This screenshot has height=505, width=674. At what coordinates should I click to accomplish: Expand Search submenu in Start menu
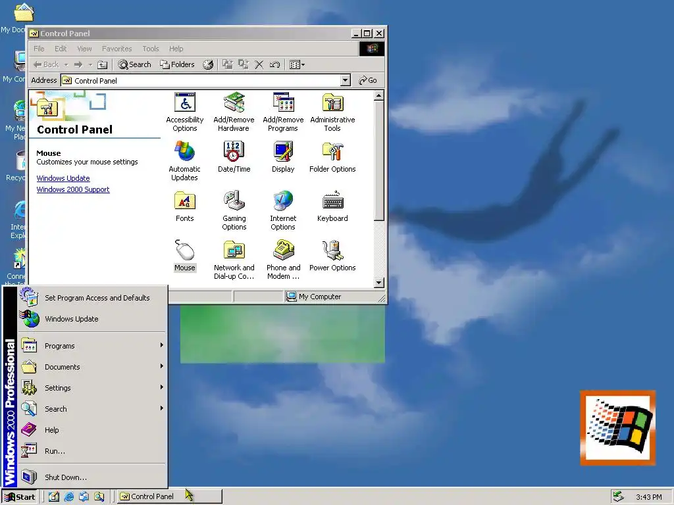[92, 409]
